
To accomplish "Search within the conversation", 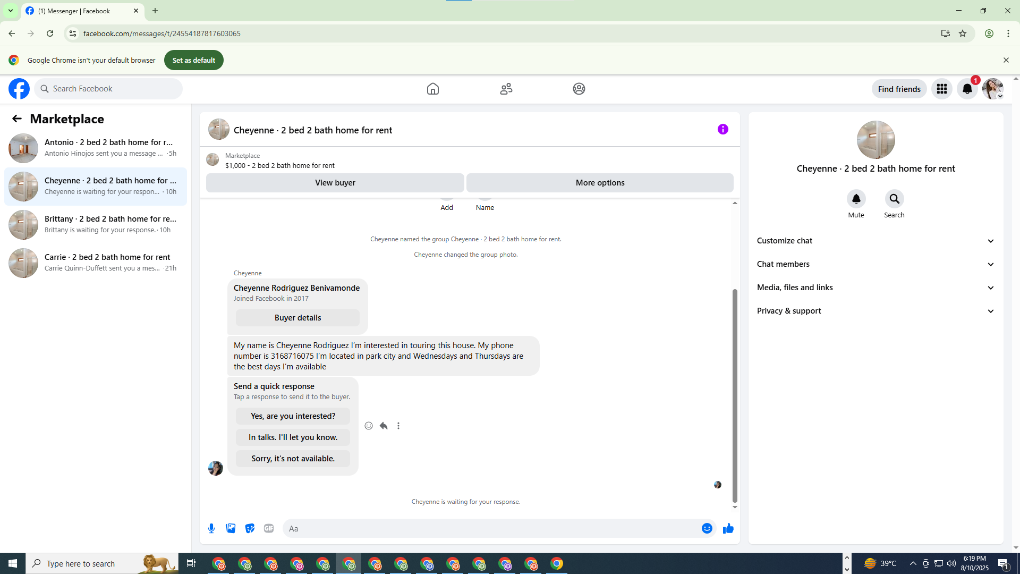I will (x=894, y=199).
